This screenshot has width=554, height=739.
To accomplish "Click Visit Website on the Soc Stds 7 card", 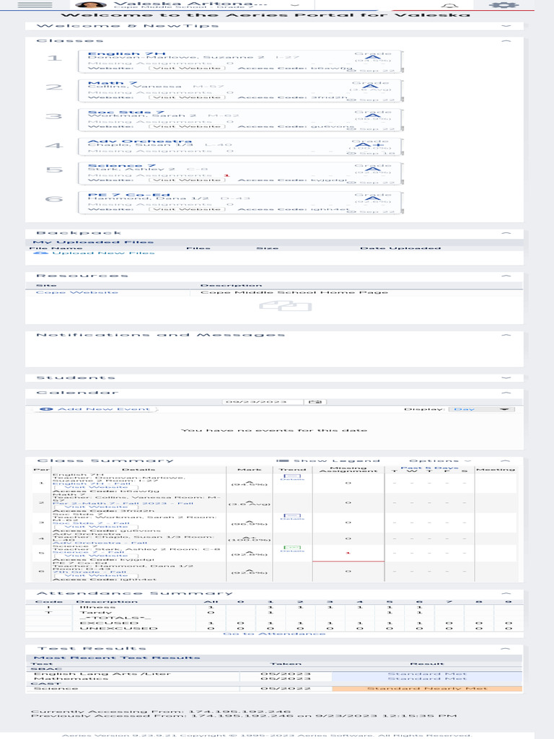I will pos(187,127).
